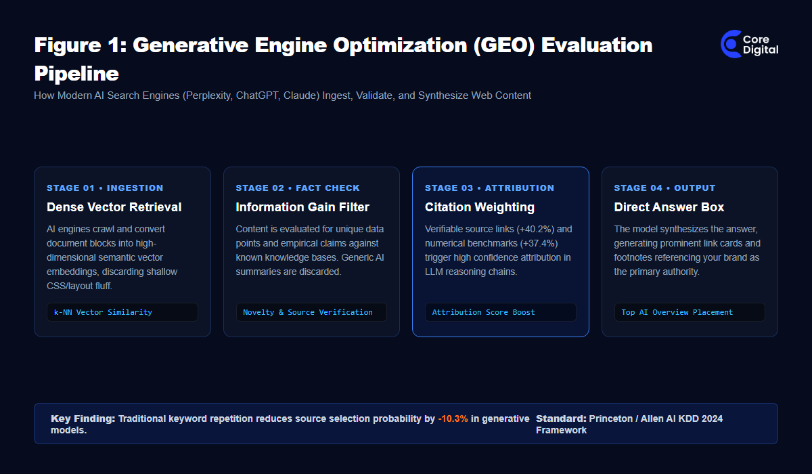Click the orange "-10.3%" value
The image size is (812, 474).
tap(453, 418)
